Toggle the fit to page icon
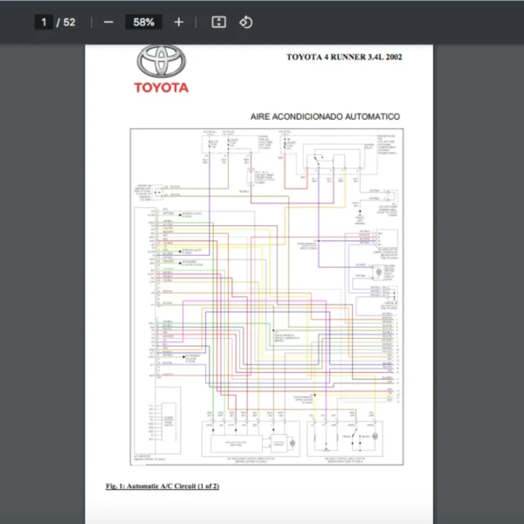The image size is (524, 524). 219,22
